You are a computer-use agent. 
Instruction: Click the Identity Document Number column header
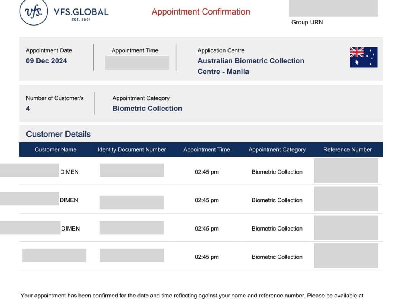click(x=132, y=149)
